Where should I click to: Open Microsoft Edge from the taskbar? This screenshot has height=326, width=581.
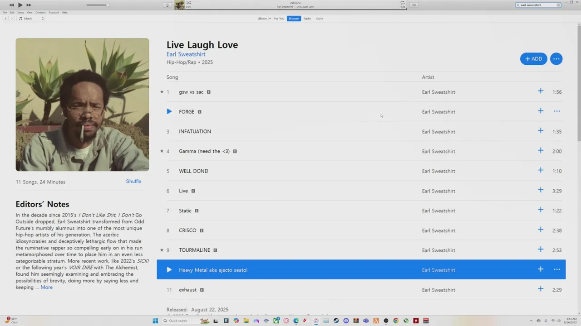[x=296, y=321]
